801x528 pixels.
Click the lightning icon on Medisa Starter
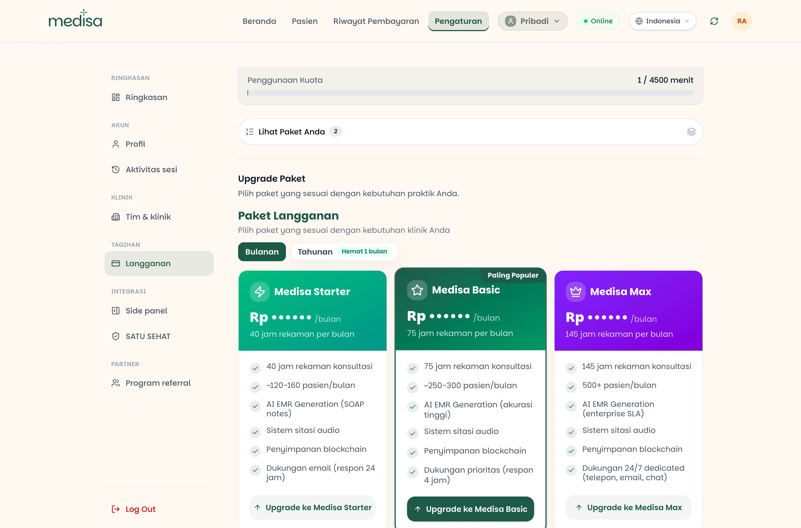pos(259,292)
